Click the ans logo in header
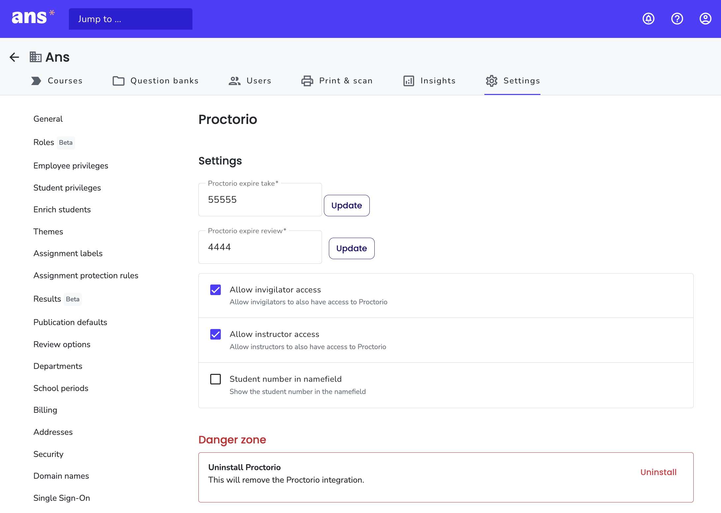 [x=33, y=17]
